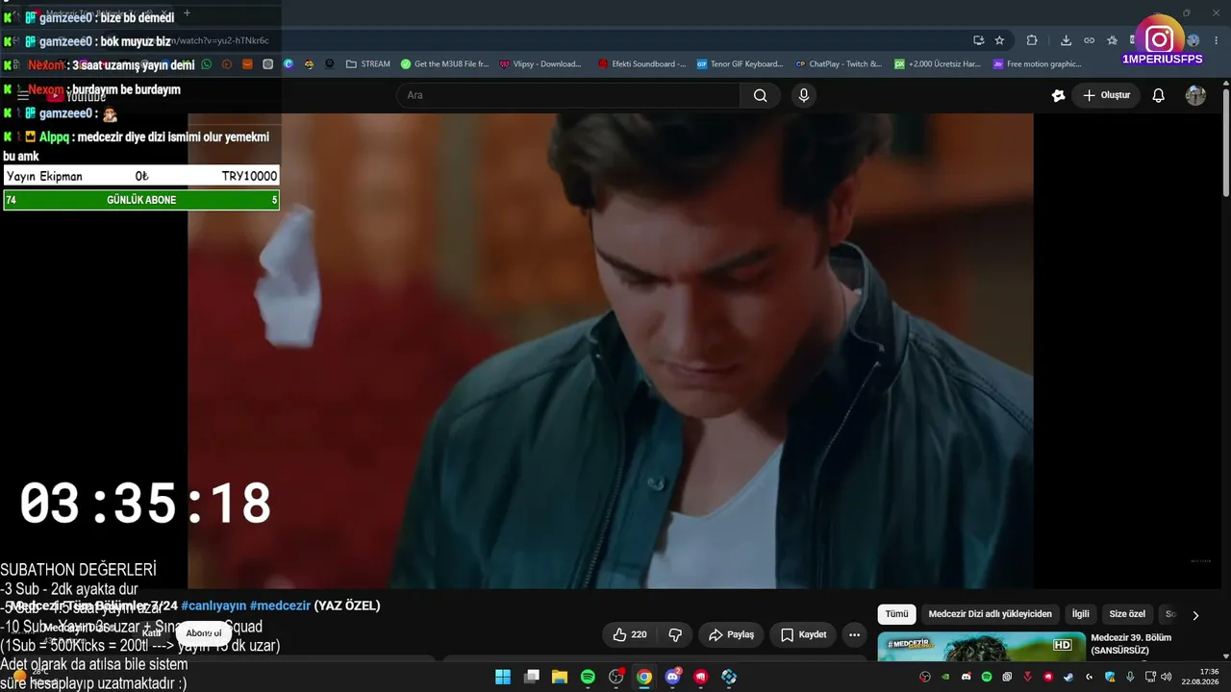Click the Paylaş share button
The image size is (1231, 692).
click(732, 634)
